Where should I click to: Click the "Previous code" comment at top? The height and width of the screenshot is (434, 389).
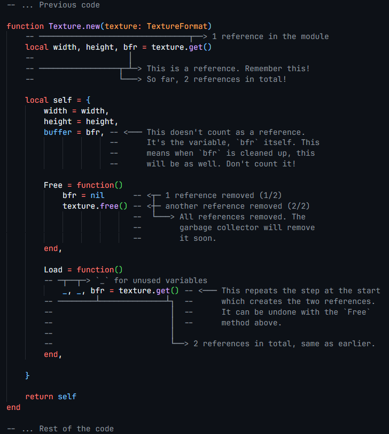pos(69,5)
